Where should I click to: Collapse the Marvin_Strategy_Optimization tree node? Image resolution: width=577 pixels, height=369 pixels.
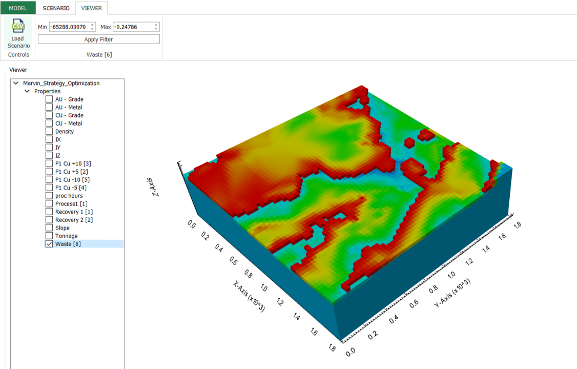[x=16, y=83]
